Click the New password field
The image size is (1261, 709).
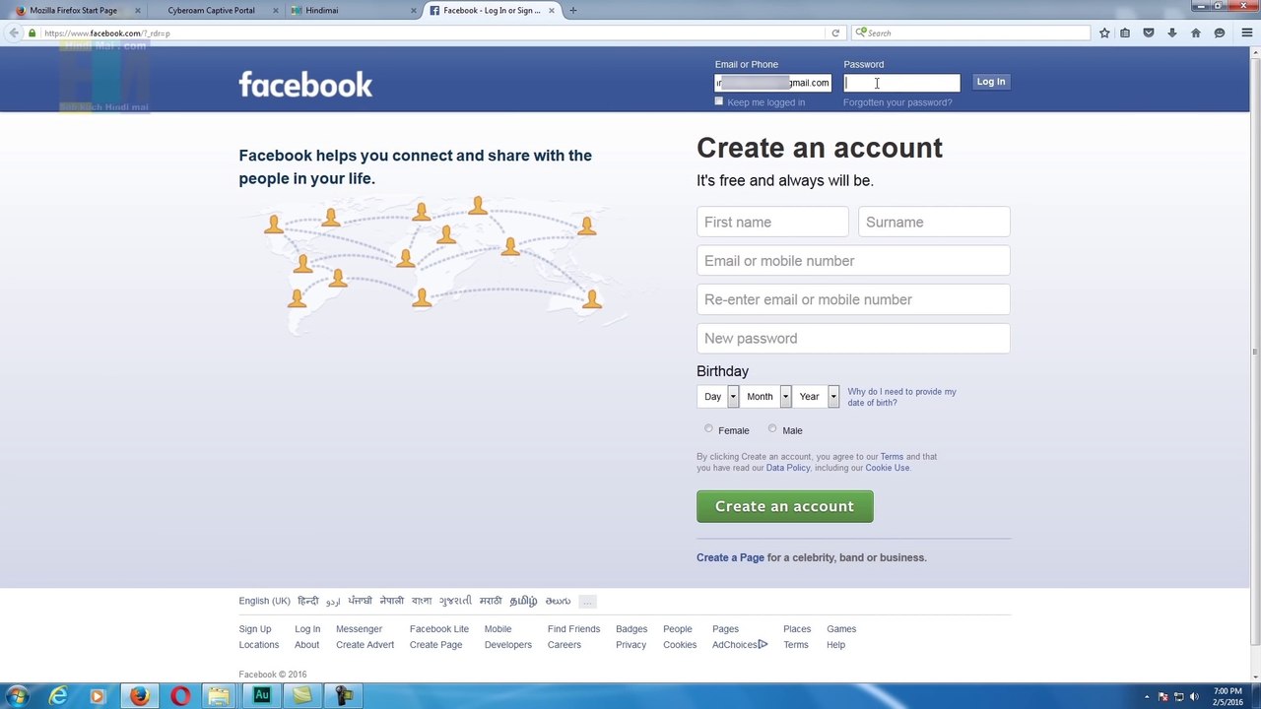(853, 338)
